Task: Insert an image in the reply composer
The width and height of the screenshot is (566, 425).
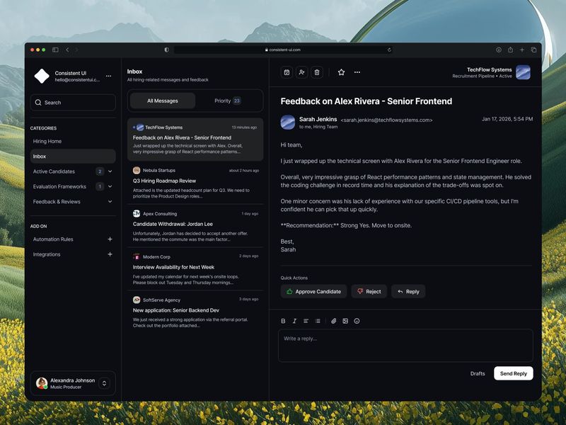Action: tap(345, 321)
